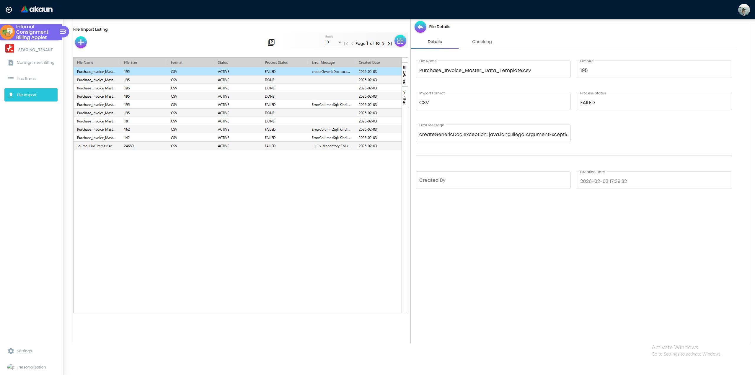The width and height of the screenshot is (755, 375).
Task: Select the Journal Line Items.xlsx row
Action: point(237,146)
